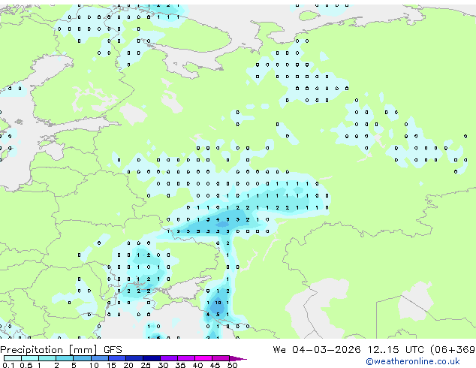Viewport: 476px width, 368px height.
Task: Click the '30' legend scale label
Action: [x=164, y=365]
